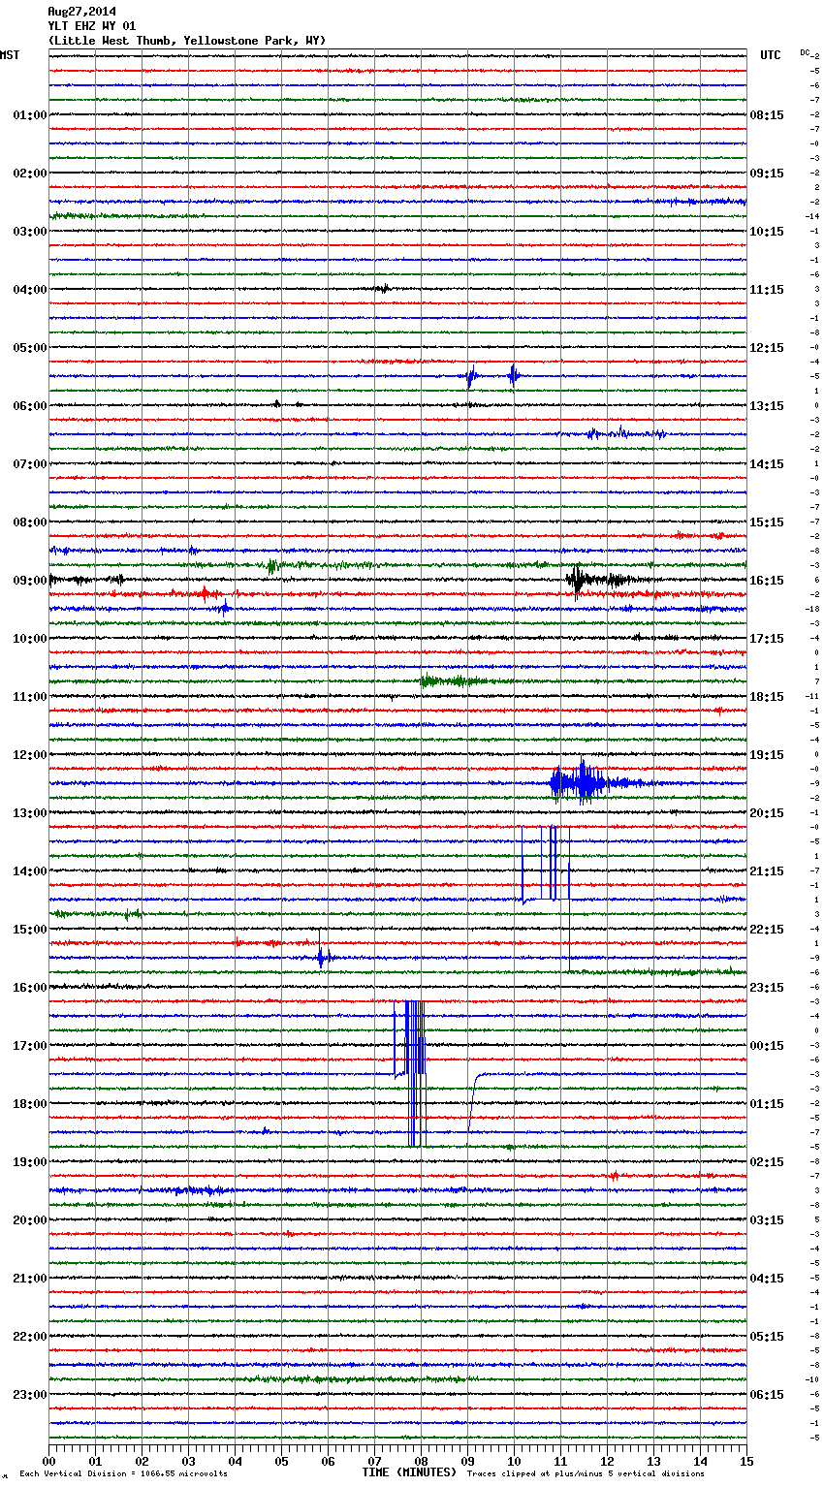Click the -14 DC offset value
Screen dimensions: 824x1487
[x=814, y=216]
